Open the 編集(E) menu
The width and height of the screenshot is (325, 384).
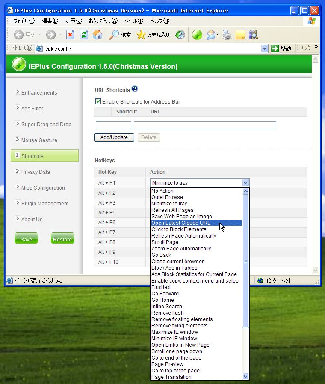coord(50,21)
